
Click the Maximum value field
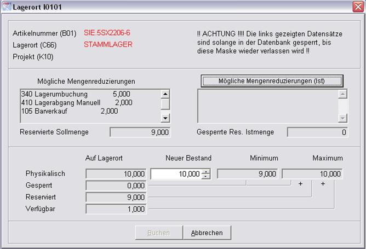coord(312,174)
